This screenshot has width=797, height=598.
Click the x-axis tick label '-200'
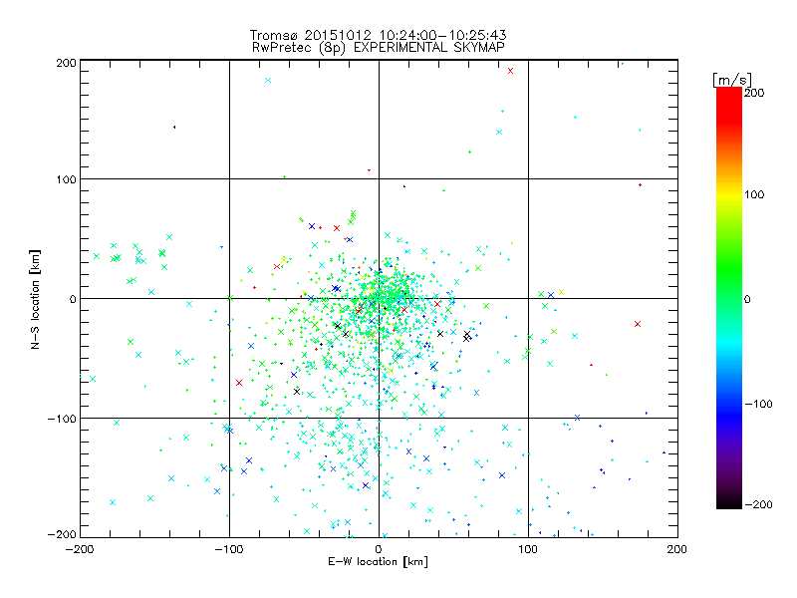point(80,549)
